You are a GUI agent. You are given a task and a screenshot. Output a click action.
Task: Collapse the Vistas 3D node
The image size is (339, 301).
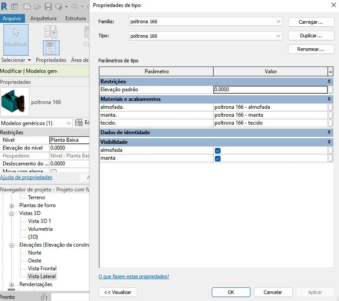12,214
